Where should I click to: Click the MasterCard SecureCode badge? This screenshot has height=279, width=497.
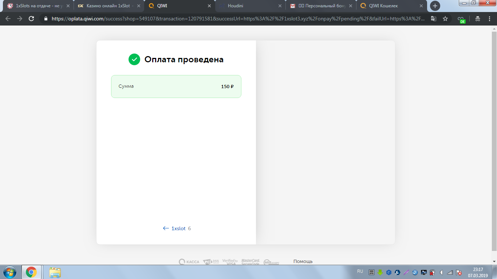coord(251,262)
